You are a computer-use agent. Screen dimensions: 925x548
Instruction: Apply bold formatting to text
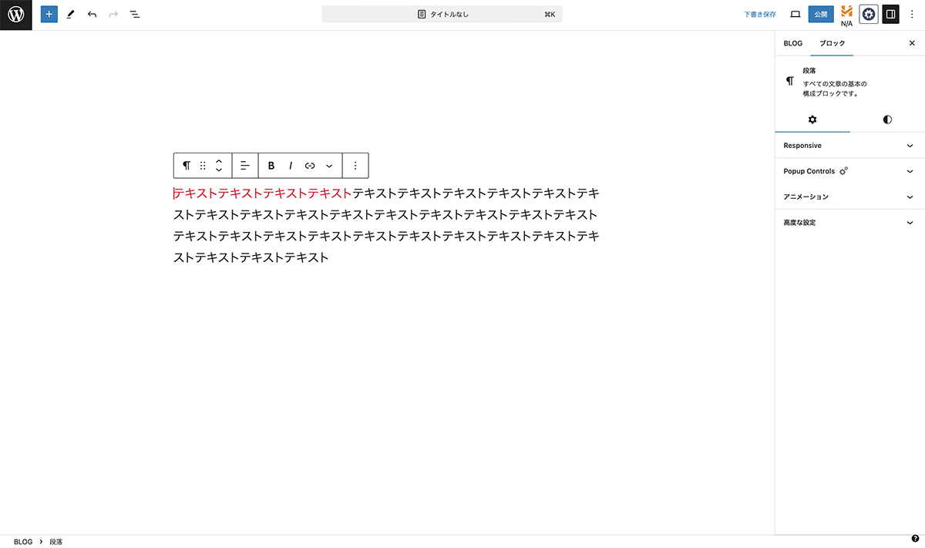[271, 166]
